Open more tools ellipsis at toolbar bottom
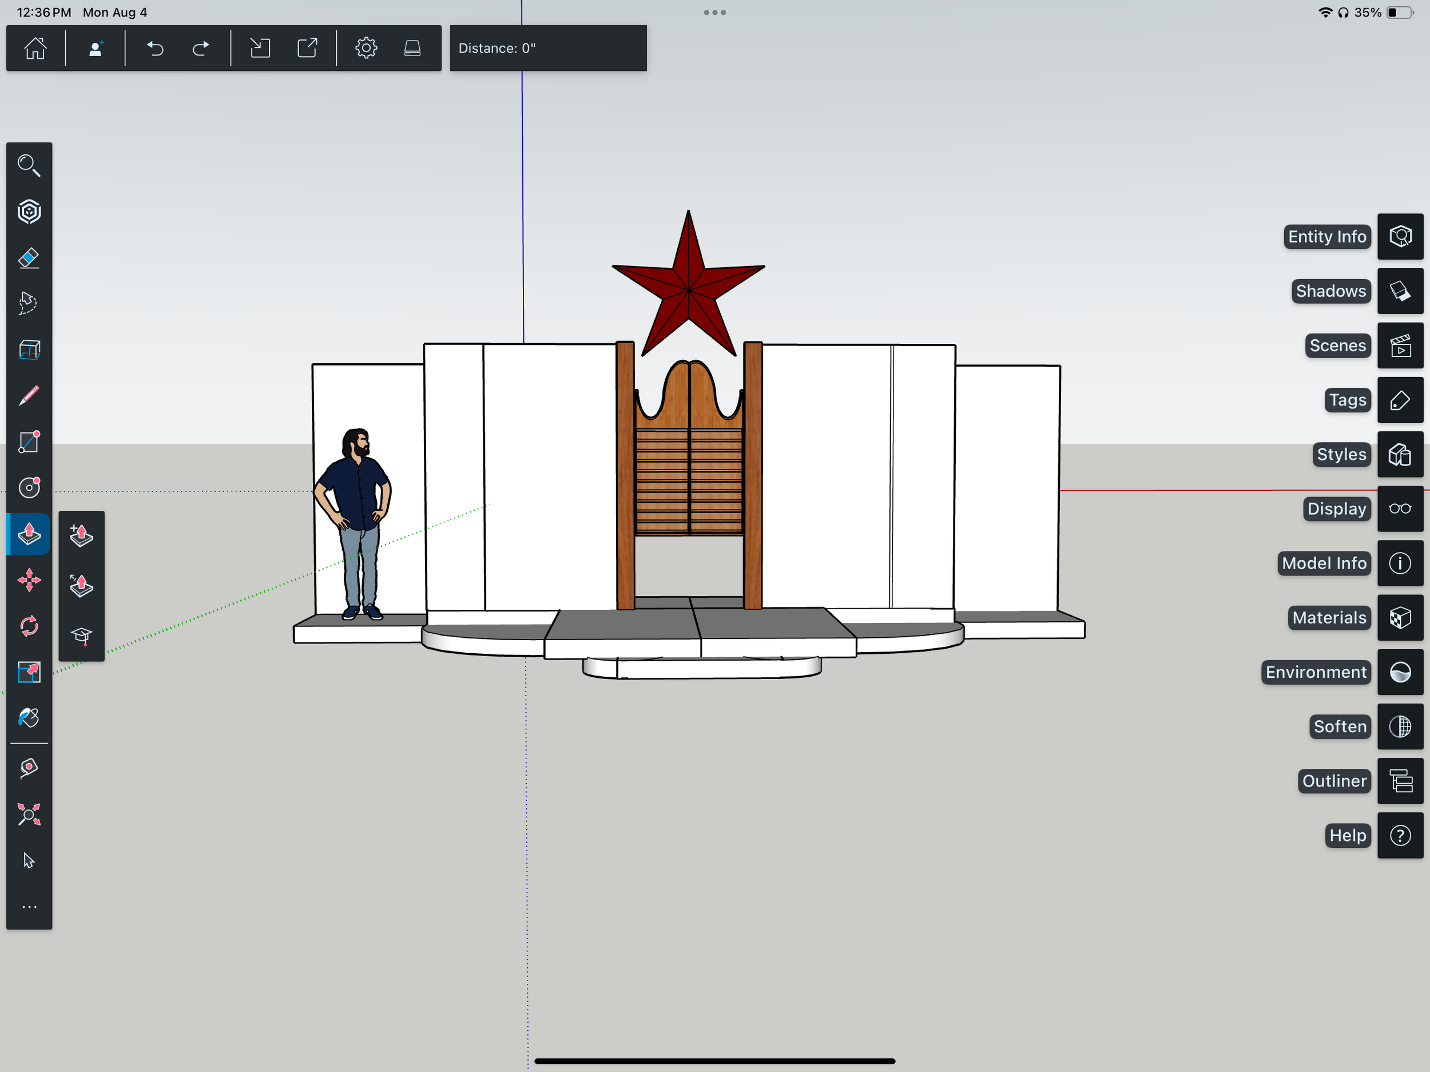 (x=29, y=907)
